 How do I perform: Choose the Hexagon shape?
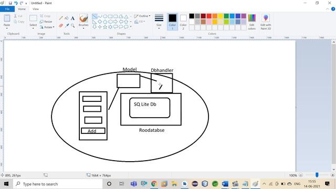[x=110, y=22]
